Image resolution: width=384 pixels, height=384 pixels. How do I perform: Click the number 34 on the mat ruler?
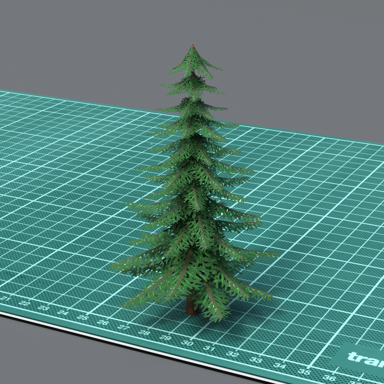coord(279,366)
